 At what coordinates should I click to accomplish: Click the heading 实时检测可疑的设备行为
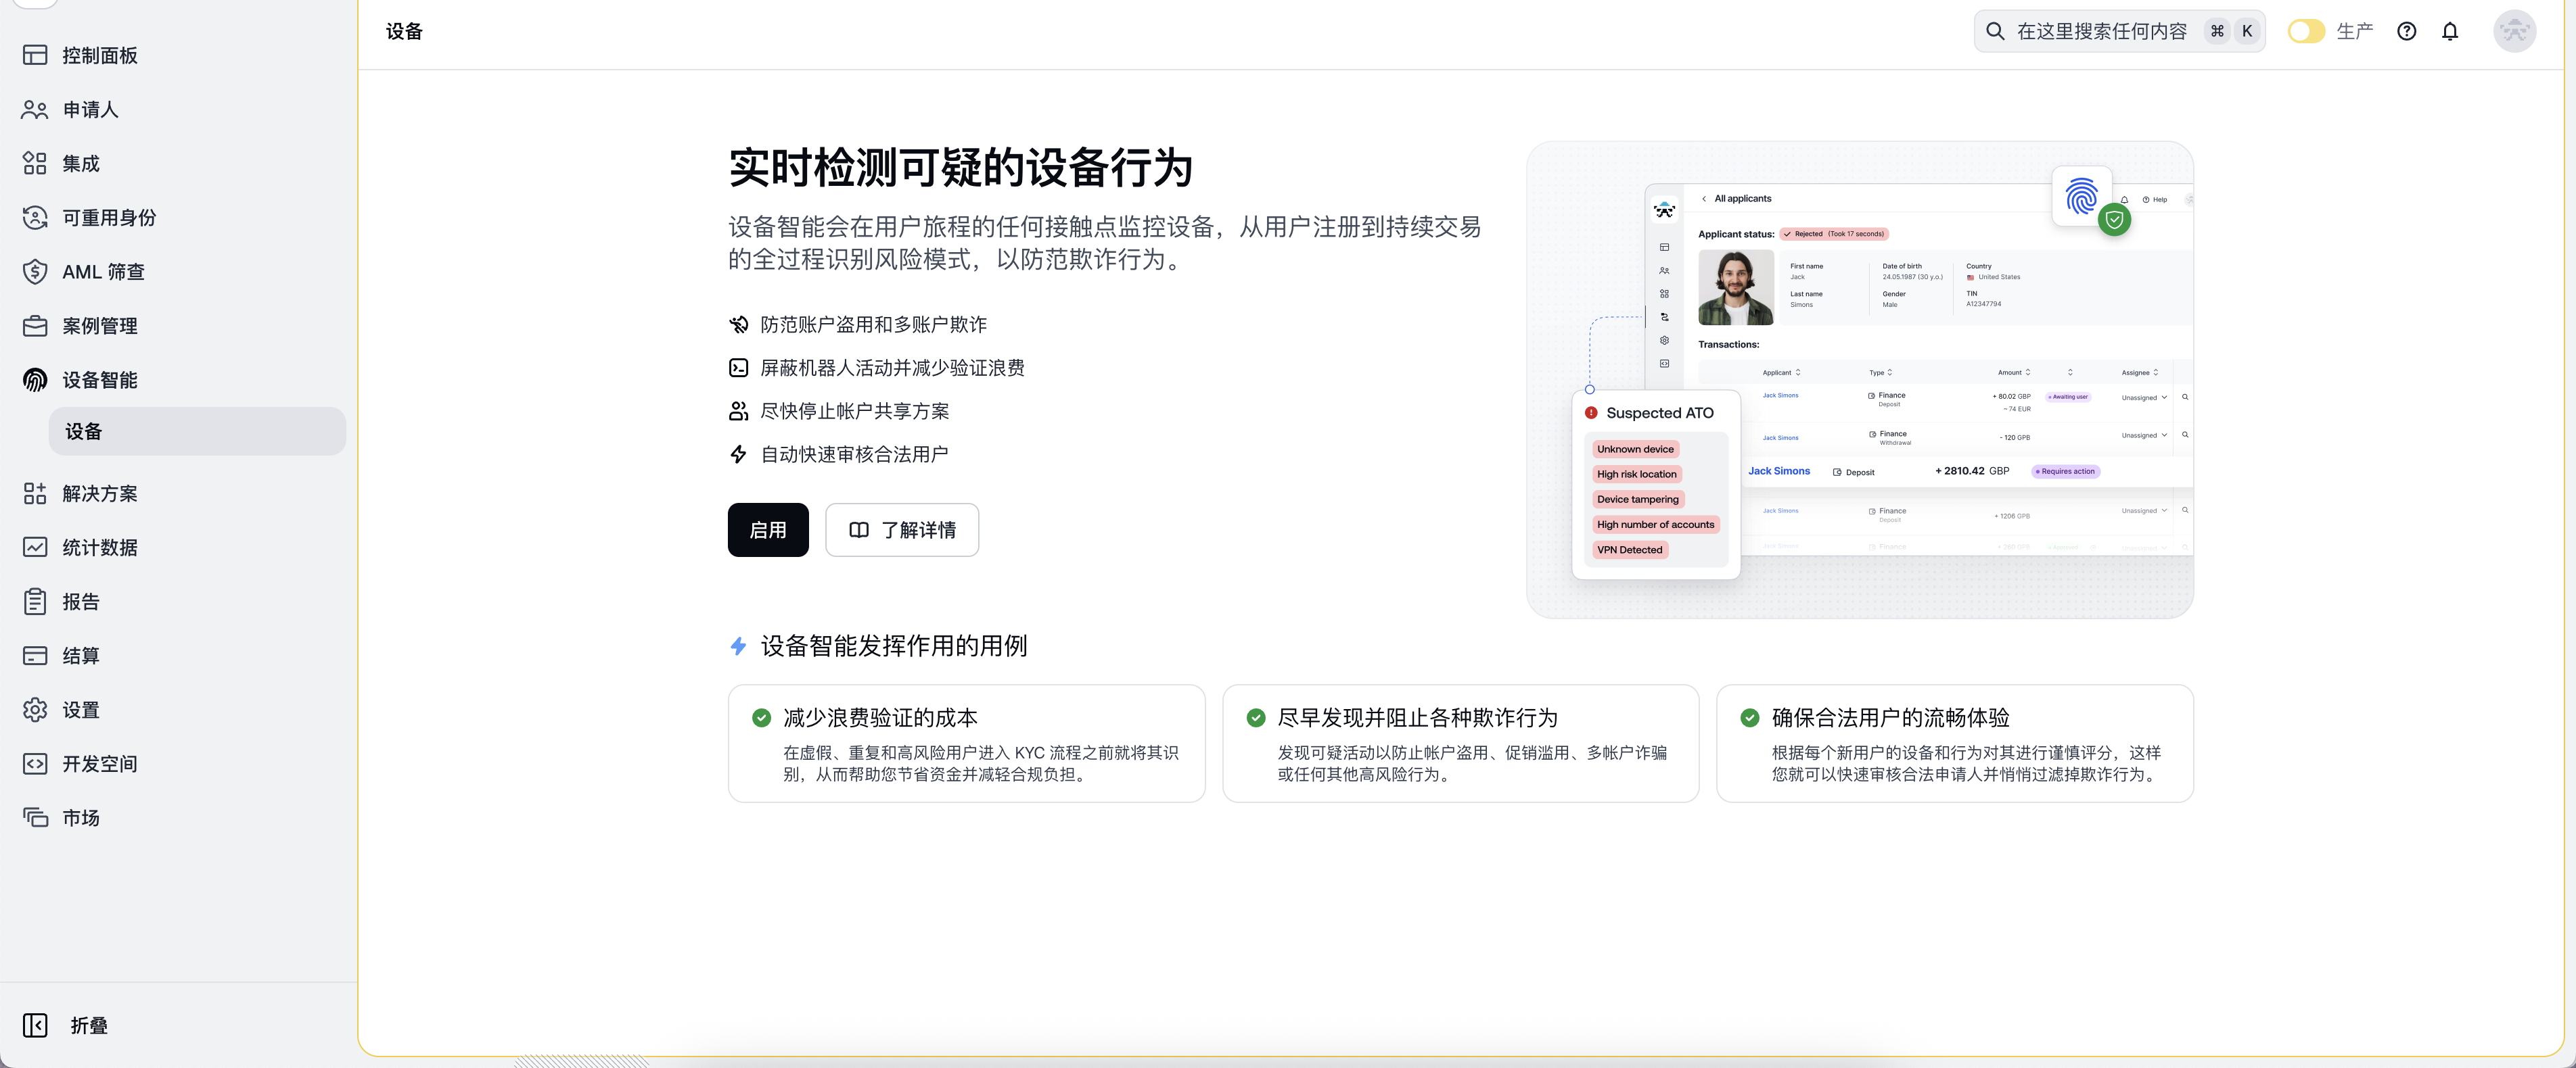(961, 167)
